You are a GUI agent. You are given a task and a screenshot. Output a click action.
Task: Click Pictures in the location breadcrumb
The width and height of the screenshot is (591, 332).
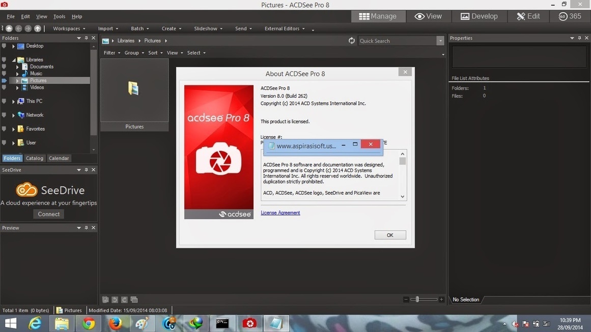[153, 41]
